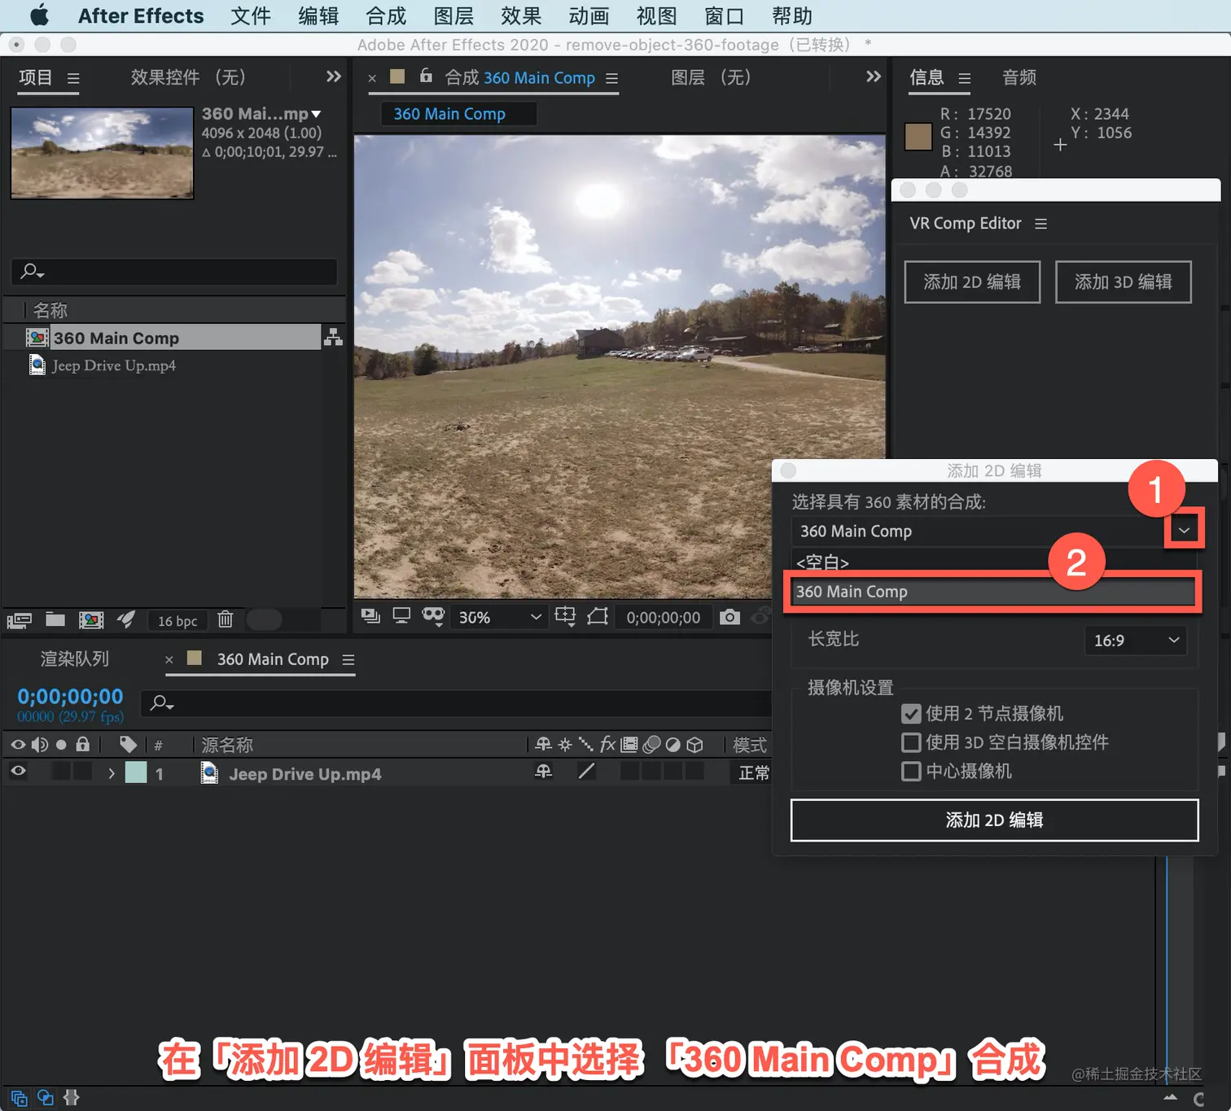Click the timeline layer search field

[x=456, y=703]
